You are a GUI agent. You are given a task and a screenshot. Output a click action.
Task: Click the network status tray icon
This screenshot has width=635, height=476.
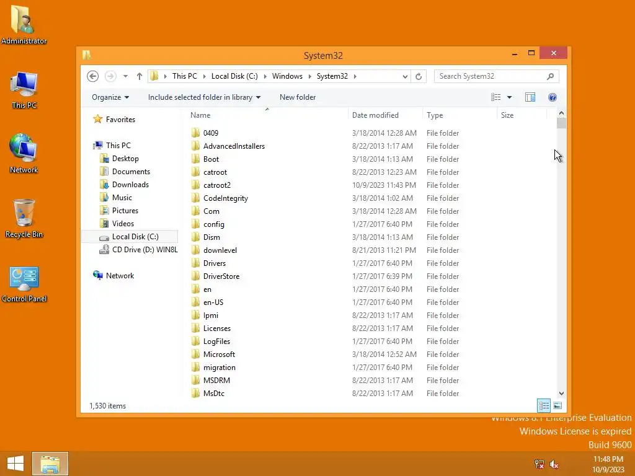[x=540, y=464]
